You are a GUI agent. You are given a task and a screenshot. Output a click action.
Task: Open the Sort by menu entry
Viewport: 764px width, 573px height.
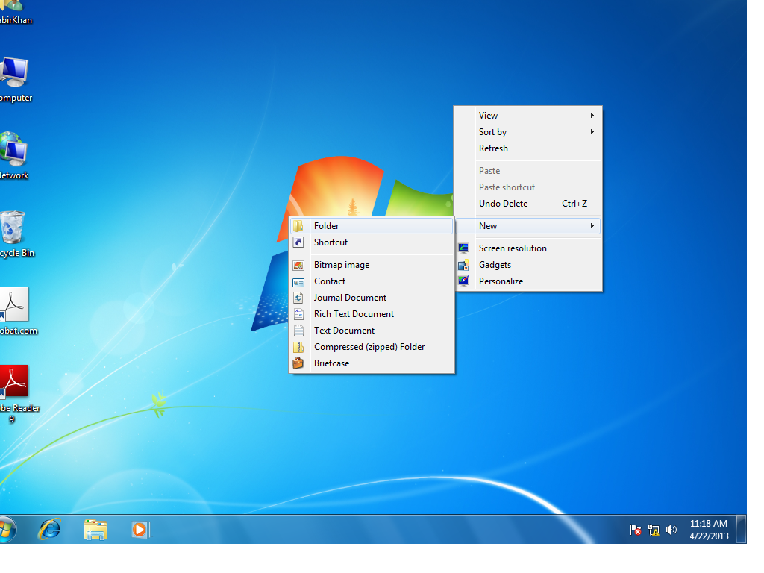tap(528, 132)
